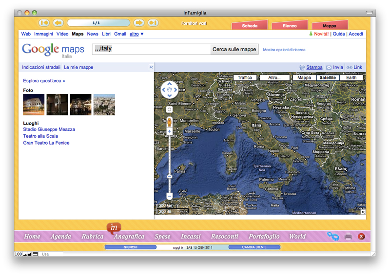Click the Street View pegman icon
The height and width of the screenshot is (276, 390).
169,122
